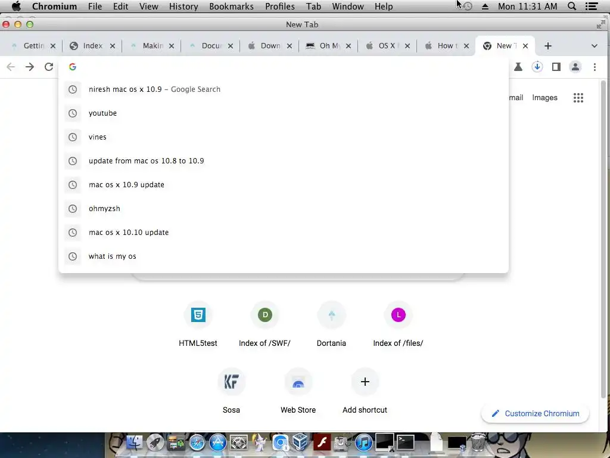Click the page vertical scrollbar
Screen dimensions: 610x458
coord(603,239)
